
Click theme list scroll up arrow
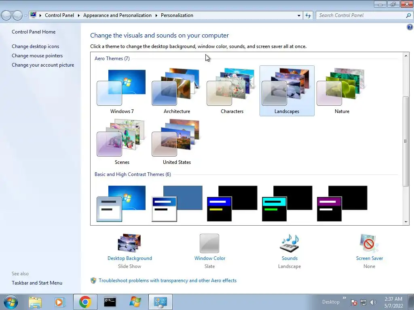tap(406, 56)
